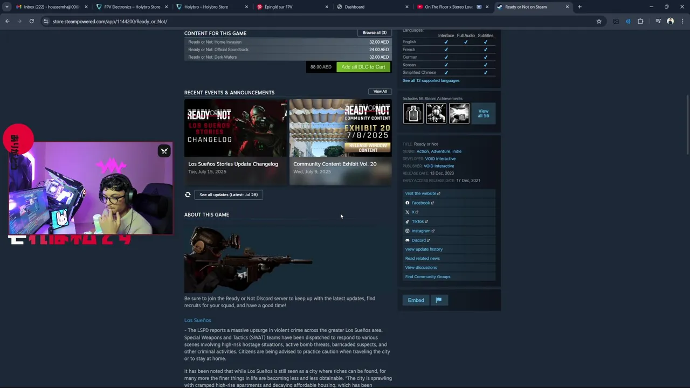Click View update history
Image resolution: width=690 pixels, height=388 pixels.
[424, 250]
